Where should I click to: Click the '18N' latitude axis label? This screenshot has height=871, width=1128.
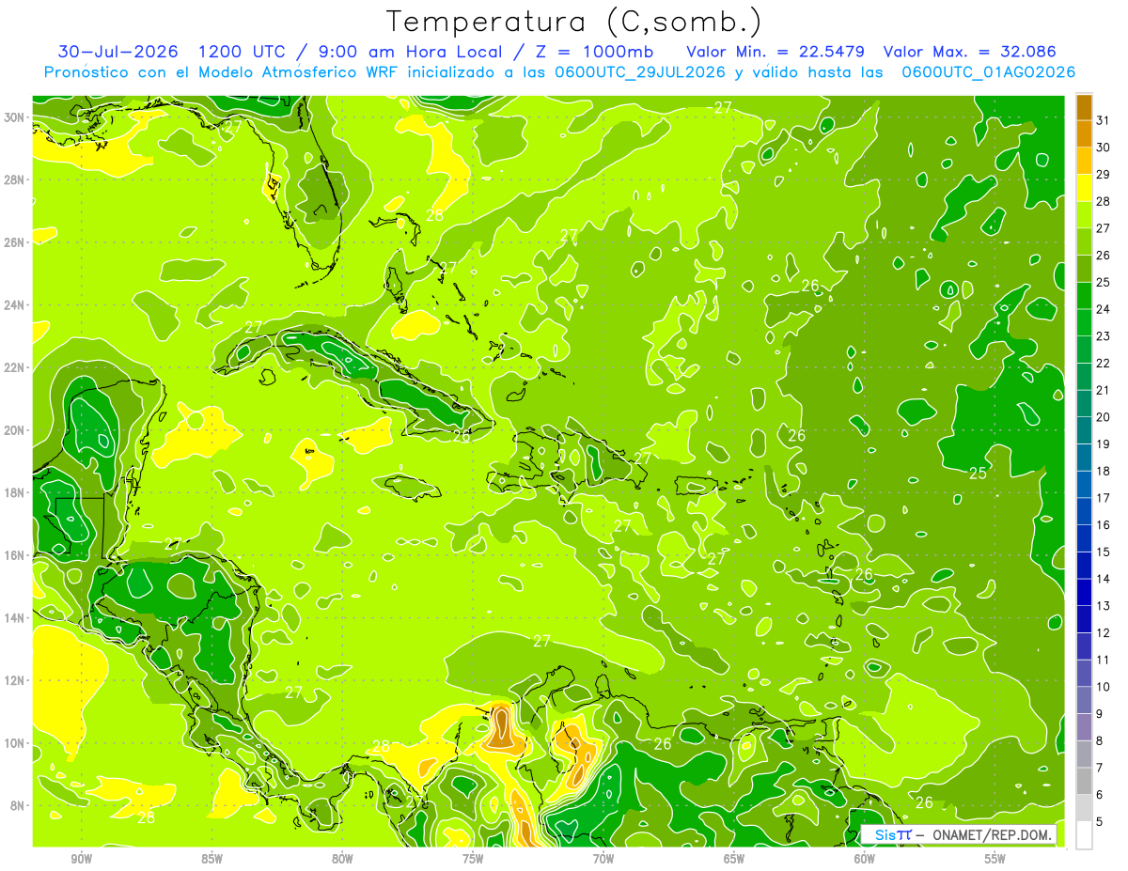pyautogui.click(x=13, y=492)
